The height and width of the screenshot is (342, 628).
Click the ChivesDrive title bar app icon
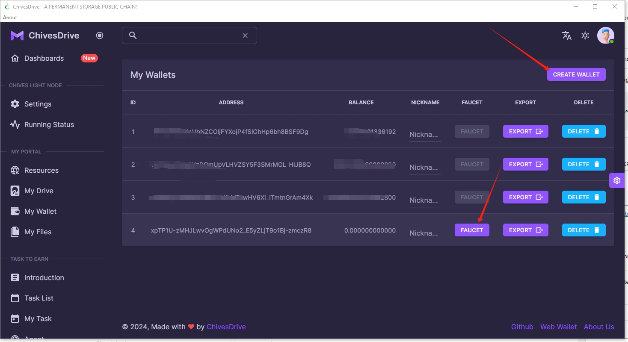click(7, 6)
